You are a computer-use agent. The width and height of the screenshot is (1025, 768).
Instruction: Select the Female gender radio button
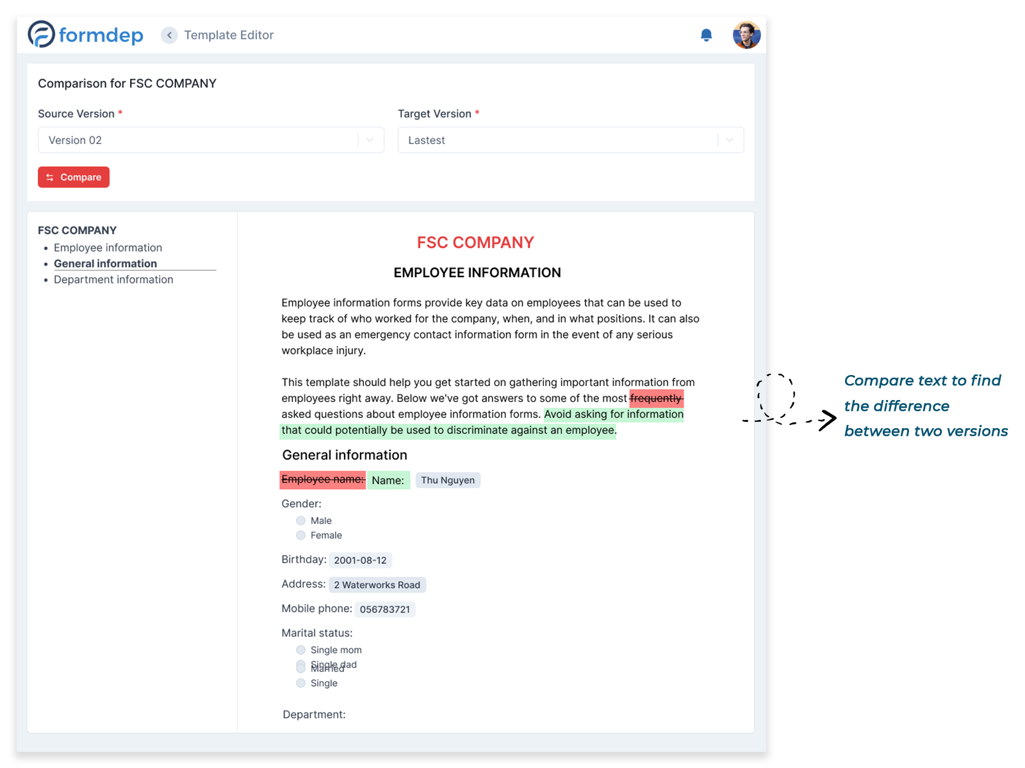click(301, 536)
